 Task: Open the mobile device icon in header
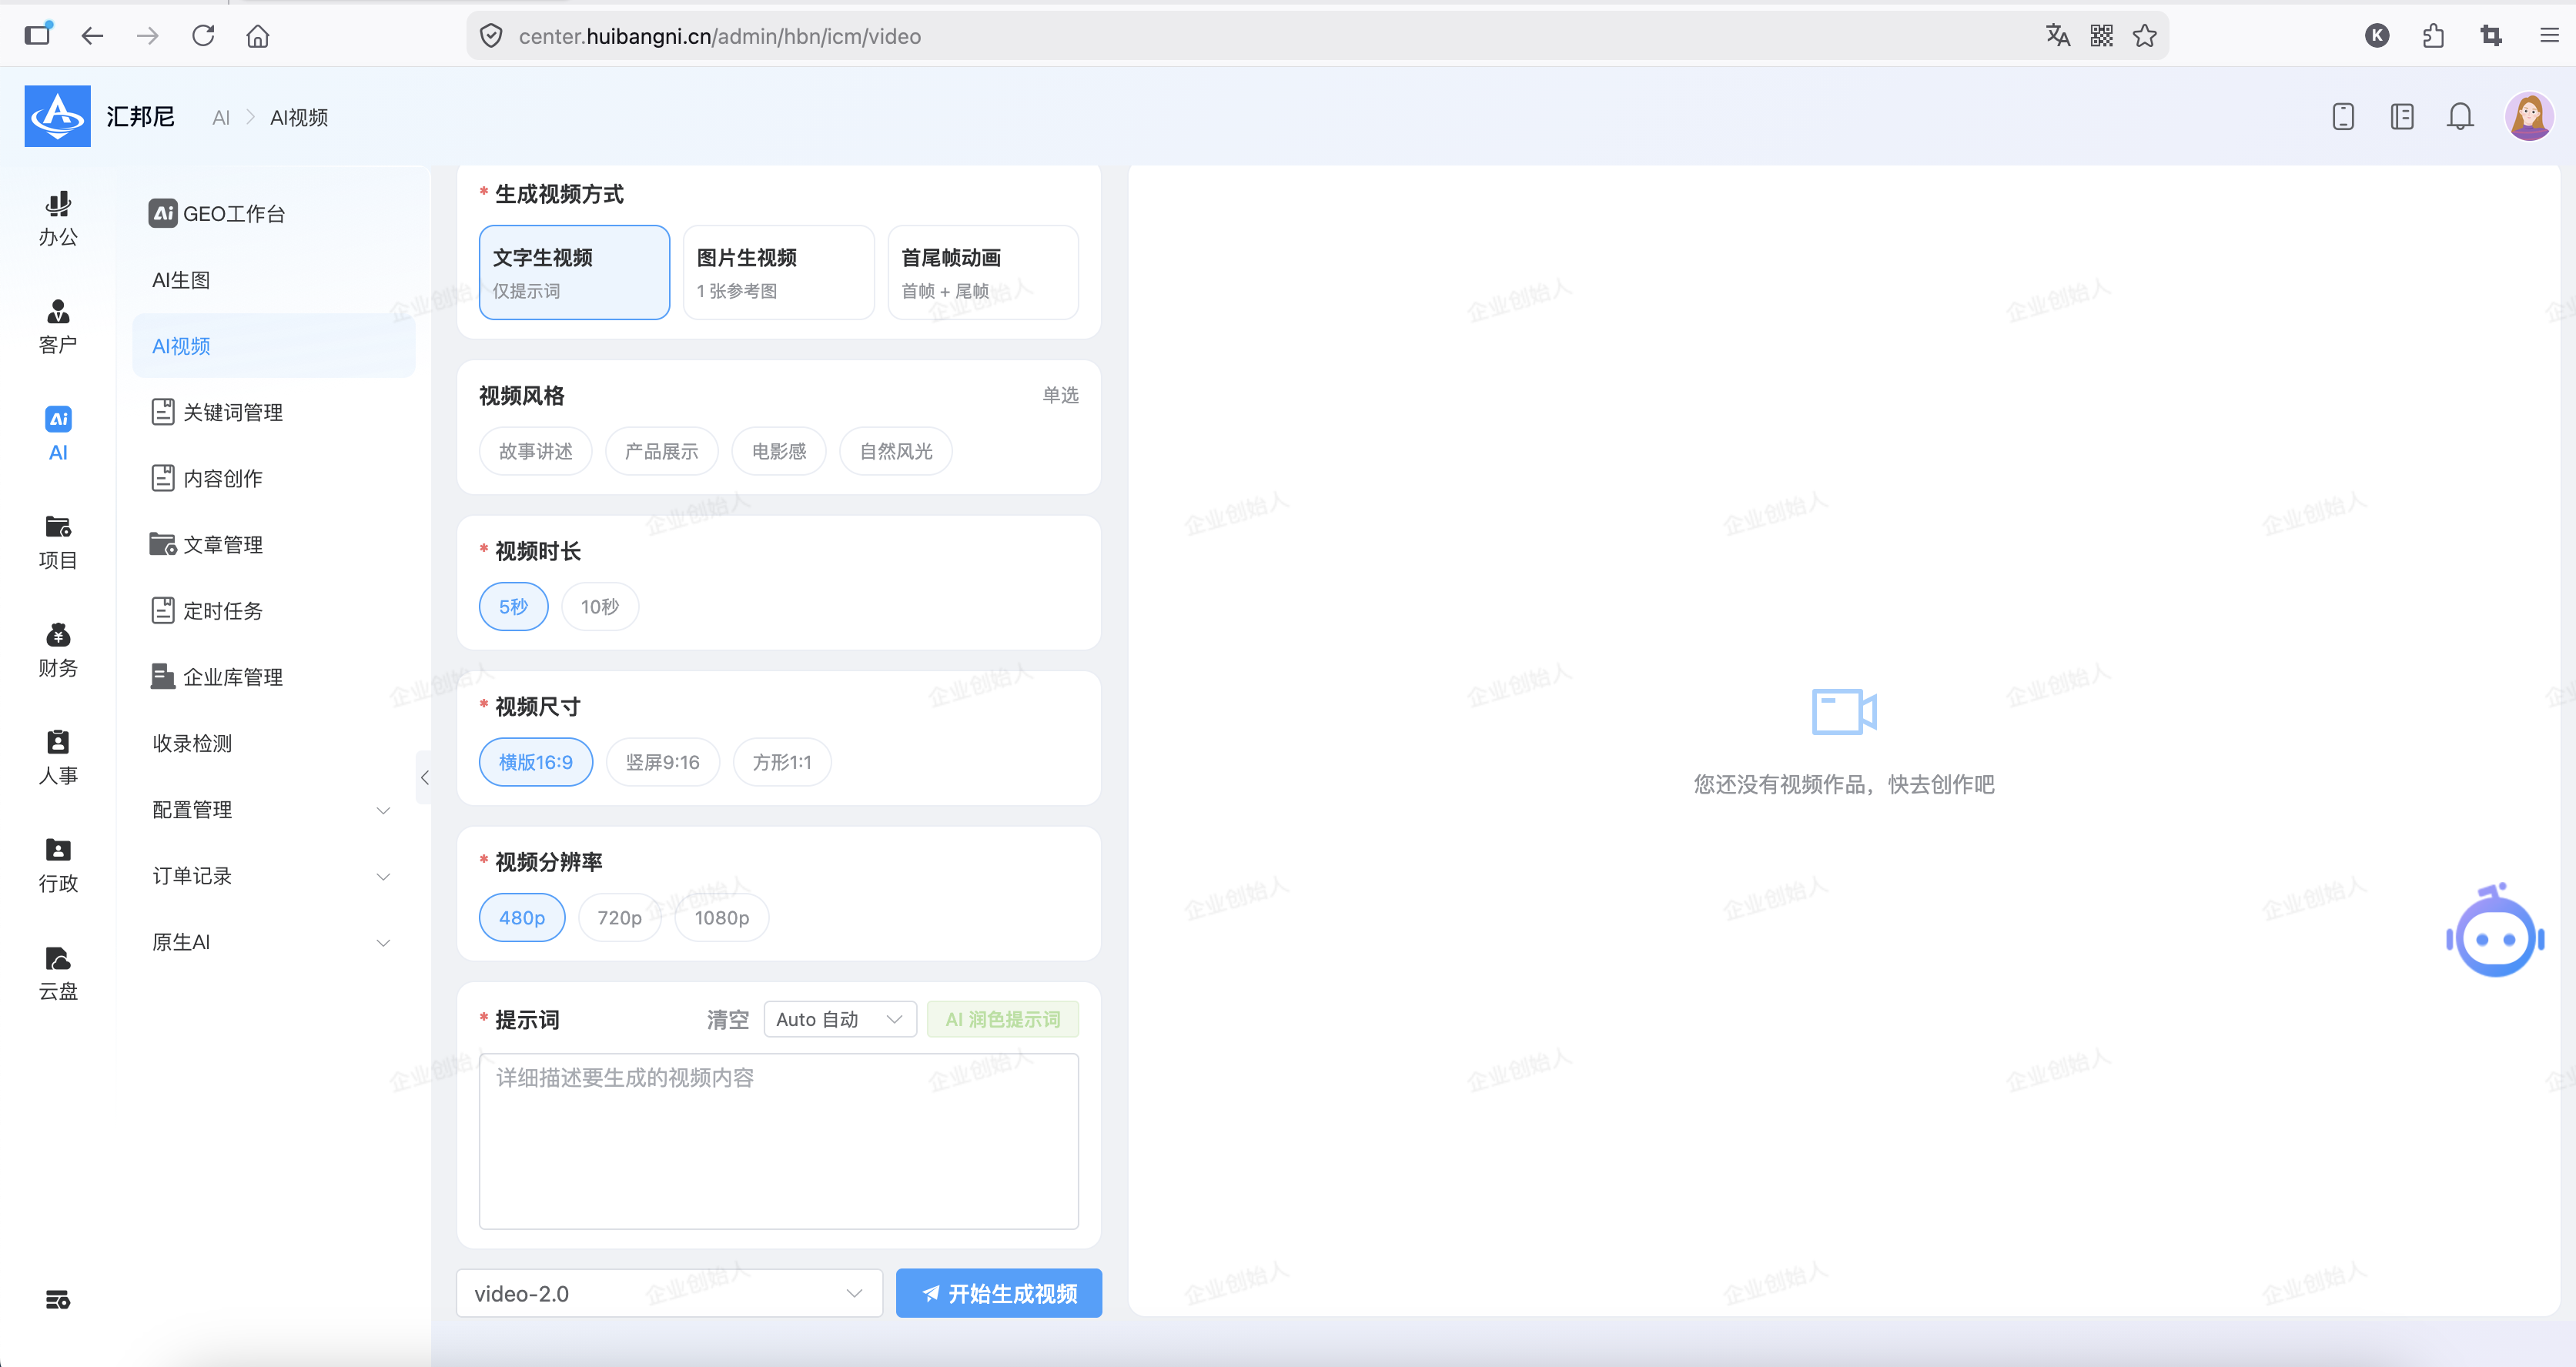click(x=2343, y=117)
